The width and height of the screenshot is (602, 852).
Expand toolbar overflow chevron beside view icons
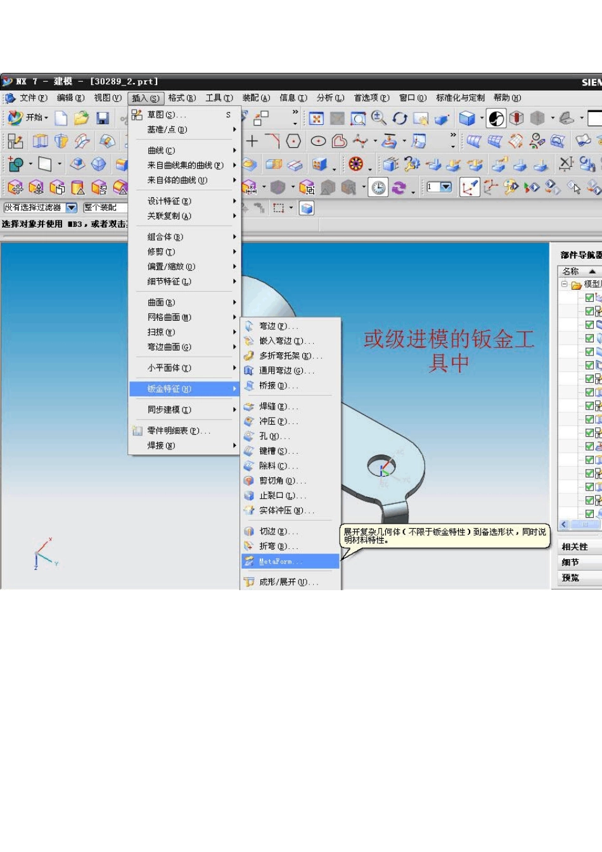(295, 112)
